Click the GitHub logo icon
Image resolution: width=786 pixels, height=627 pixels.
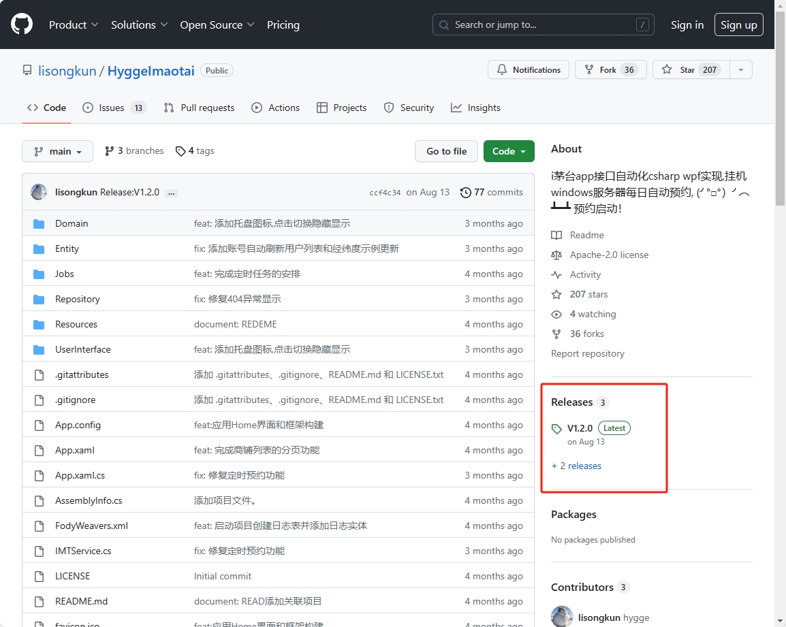click(22, 25)
